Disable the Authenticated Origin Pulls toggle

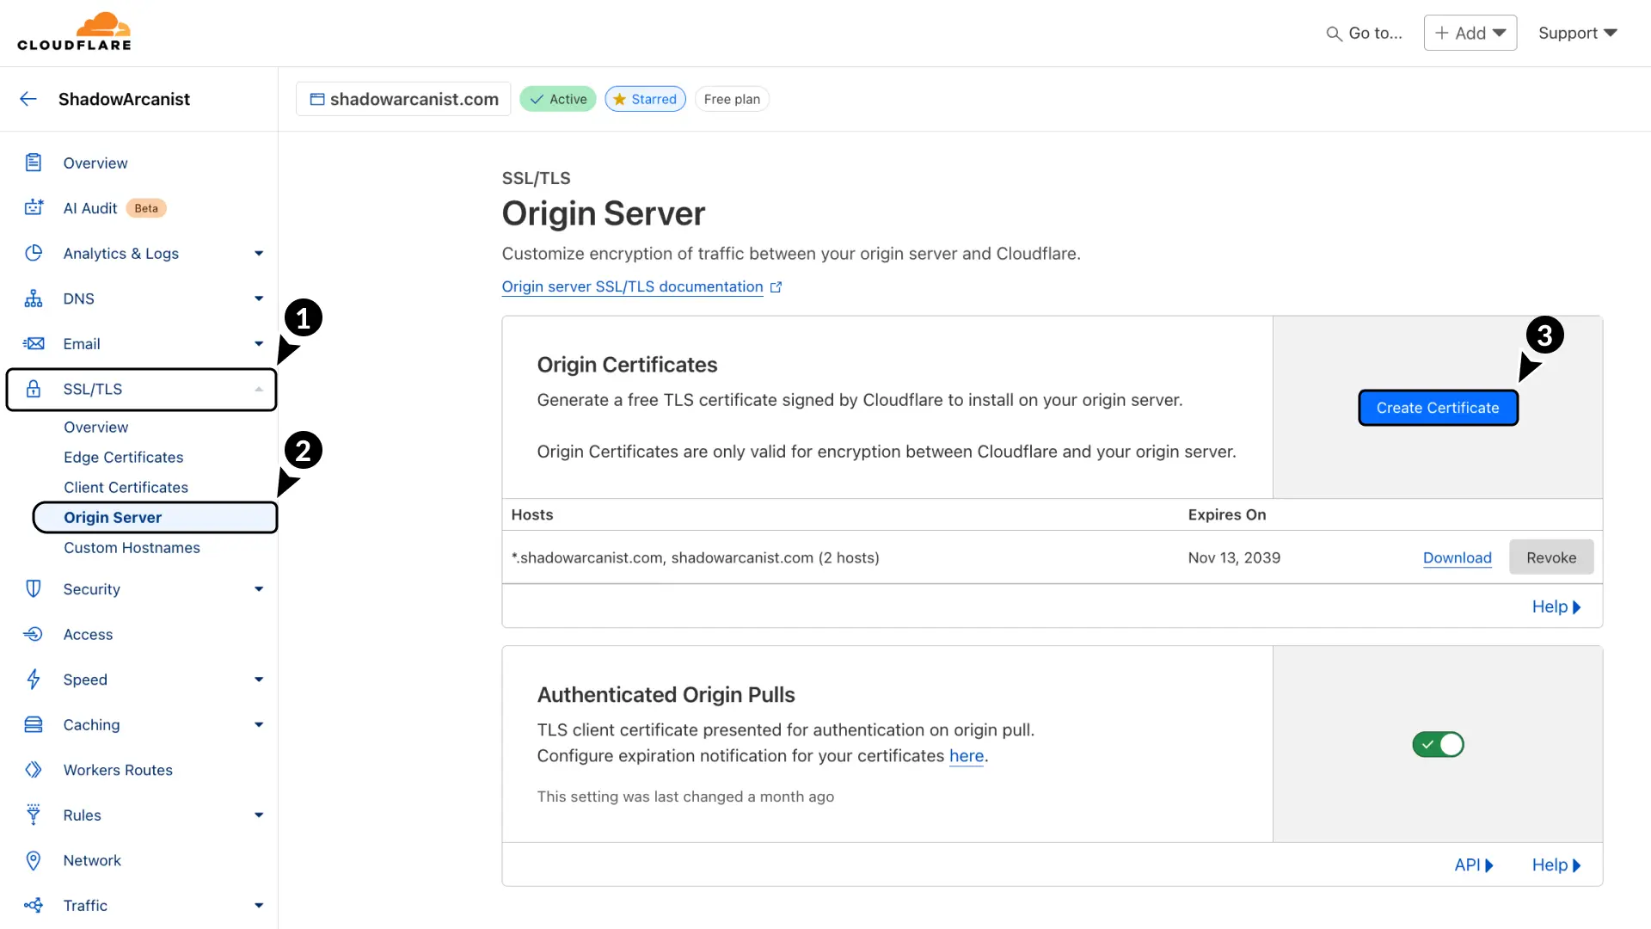point(1438,744)
